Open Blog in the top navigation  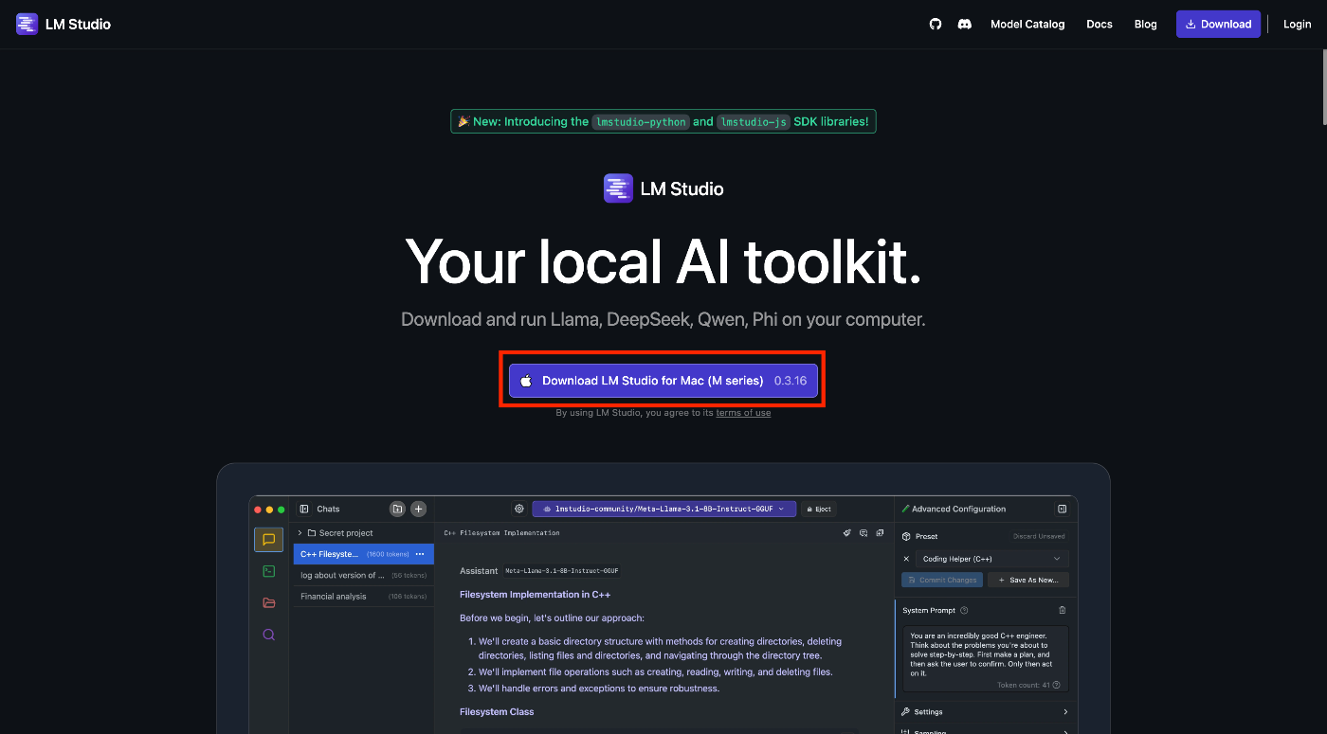[1146, 25]
